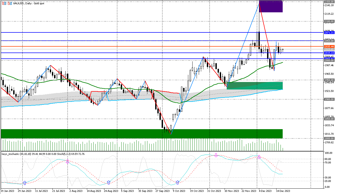Click the 14 Dec 2023 date label
Viewport: 337px width, 194px height.
point(283,191)
